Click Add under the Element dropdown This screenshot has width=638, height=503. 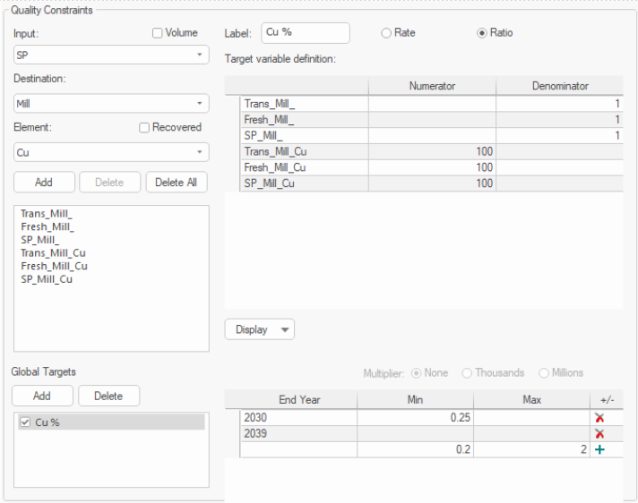43,182
